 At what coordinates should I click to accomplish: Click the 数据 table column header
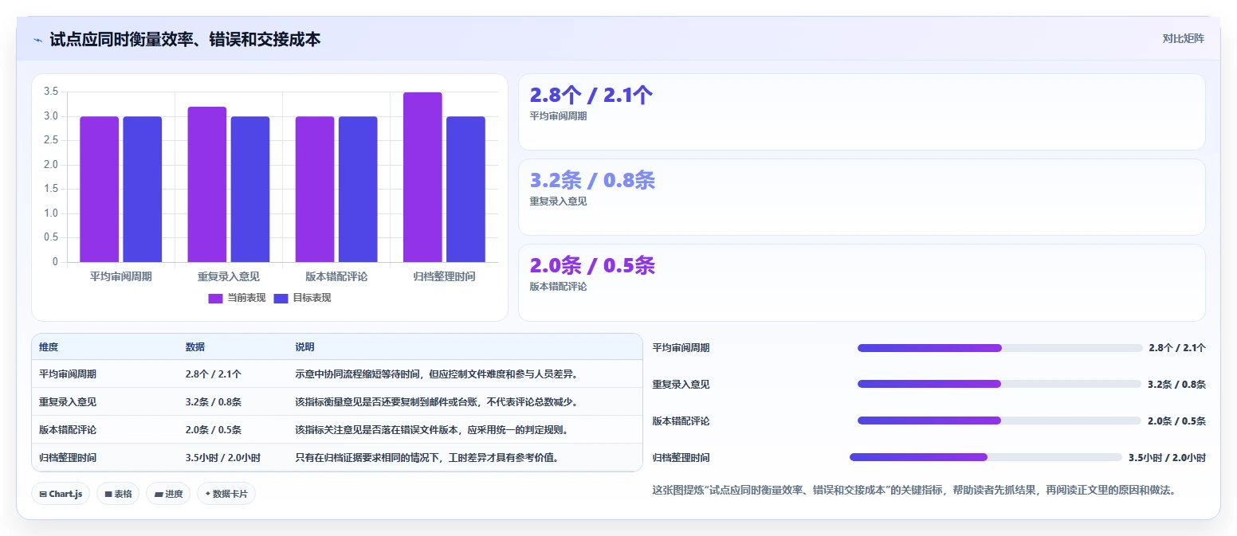tap(195, 347)
